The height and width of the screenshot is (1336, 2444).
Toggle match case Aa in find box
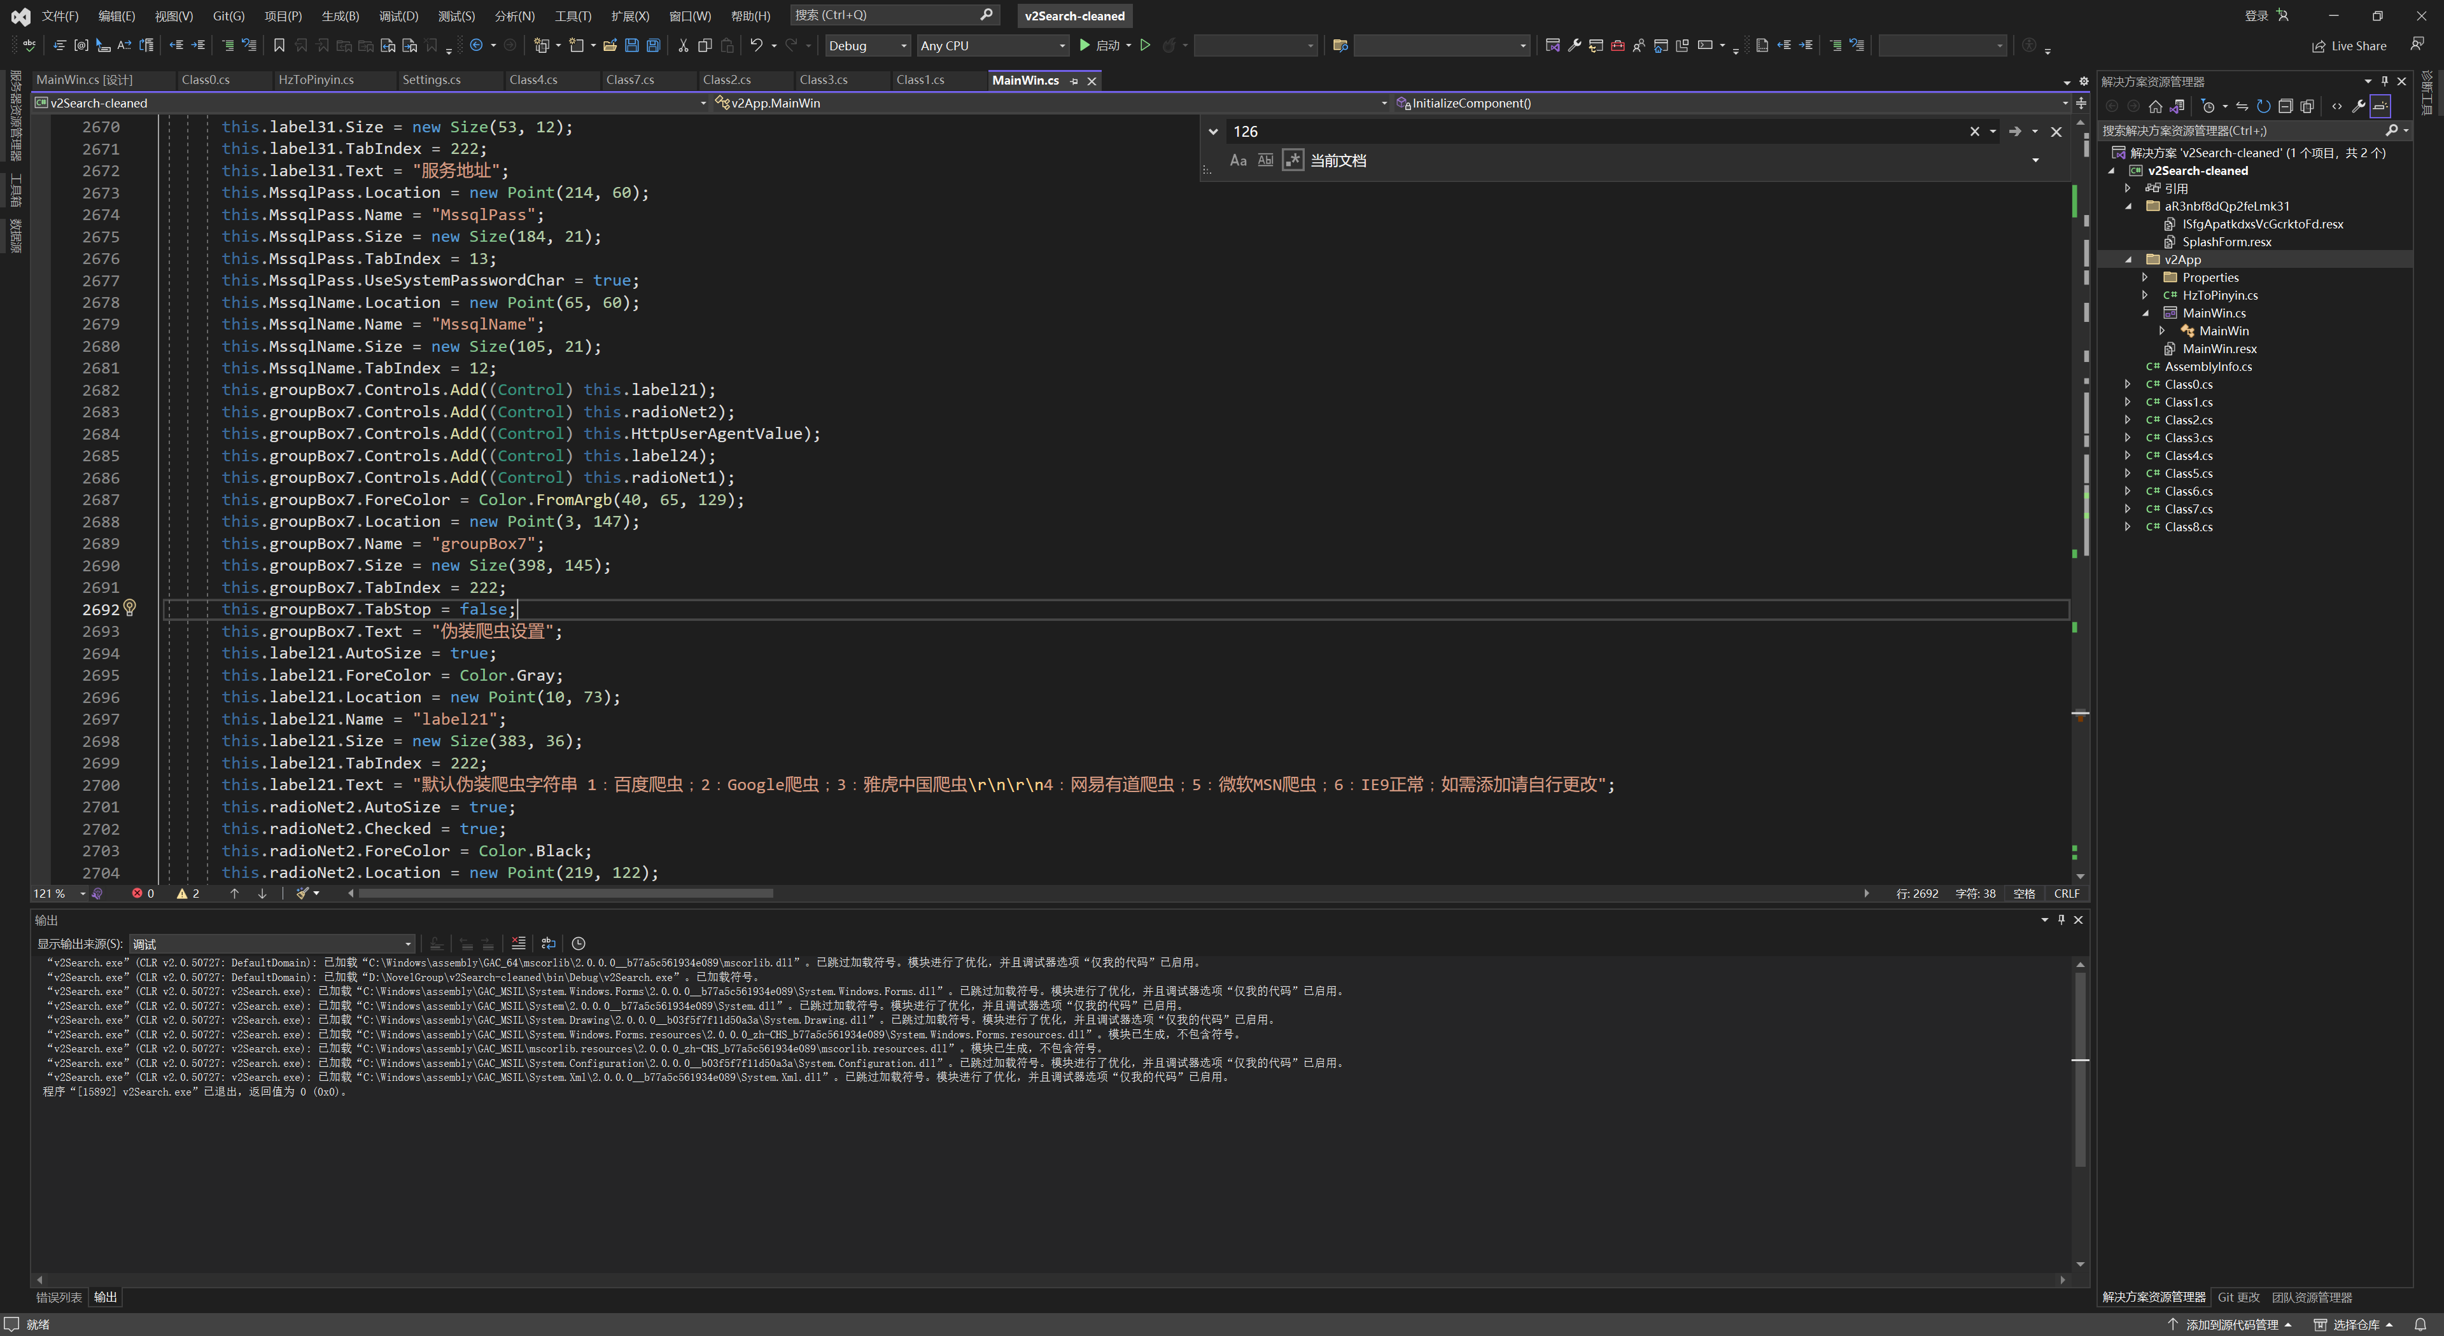[1238, 160]
